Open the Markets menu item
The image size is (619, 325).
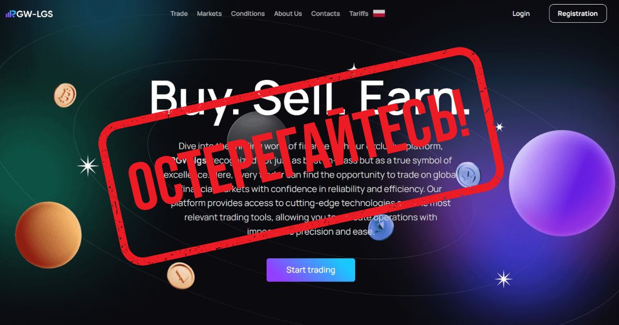click(x=209, y=14)
